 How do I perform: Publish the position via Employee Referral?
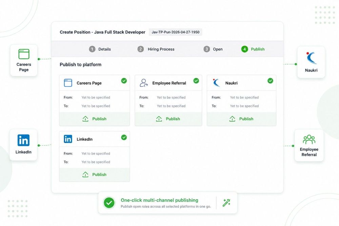tap(168, 119)
